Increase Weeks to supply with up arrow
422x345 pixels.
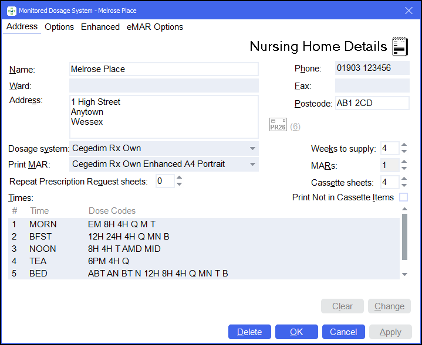404,145
